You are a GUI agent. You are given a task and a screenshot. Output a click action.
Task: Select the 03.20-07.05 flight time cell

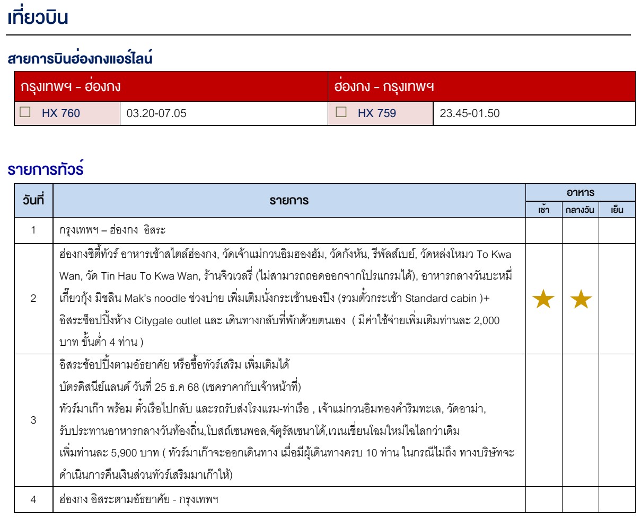click(156, 113)
